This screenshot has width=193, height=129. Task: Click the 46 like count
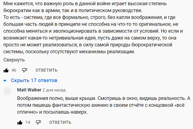[x=14, y=70]
